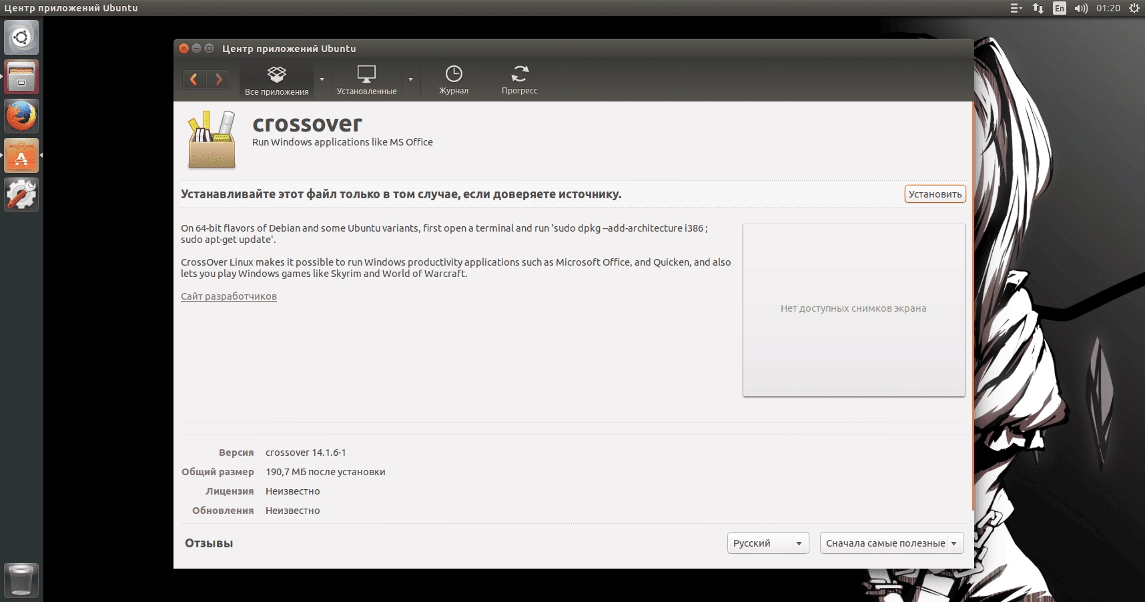Open the Русский language dropdown
Viewport: 1145px width, 602px height.
(768, 543)
